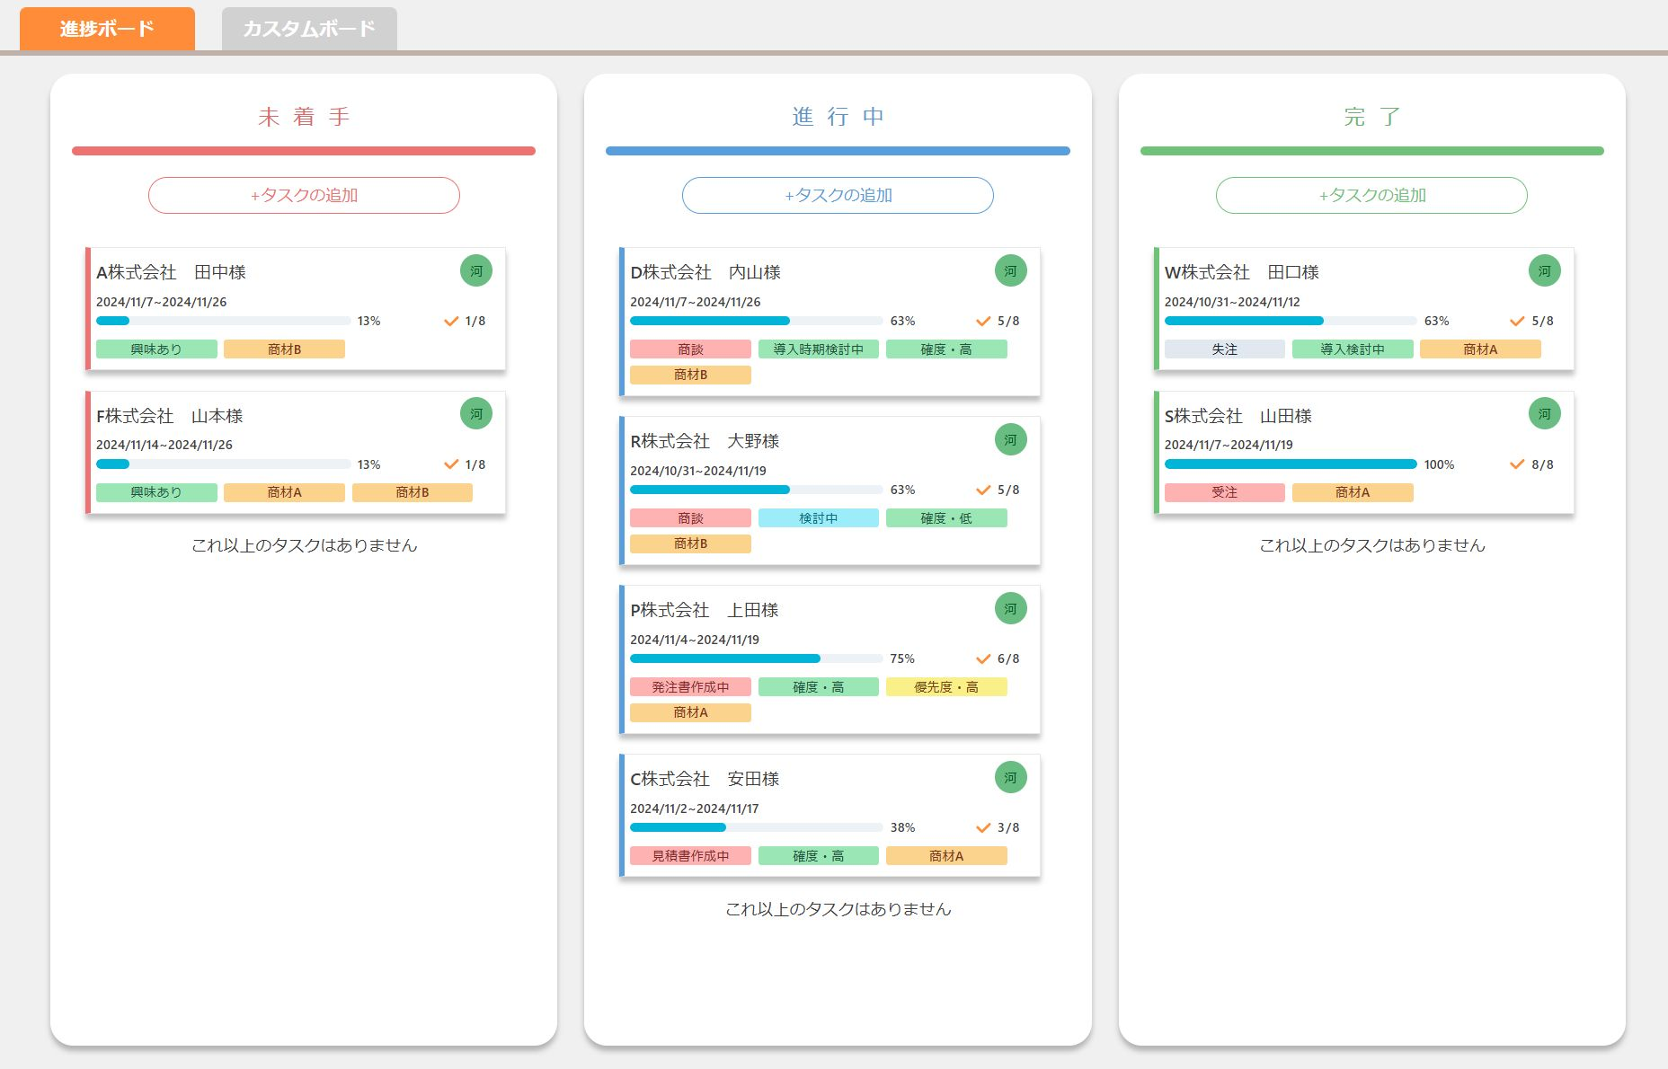Click assignee avatar on C株式会社 安田様 card
Screen dimensions: 1668x1069
click(1010, 778)
